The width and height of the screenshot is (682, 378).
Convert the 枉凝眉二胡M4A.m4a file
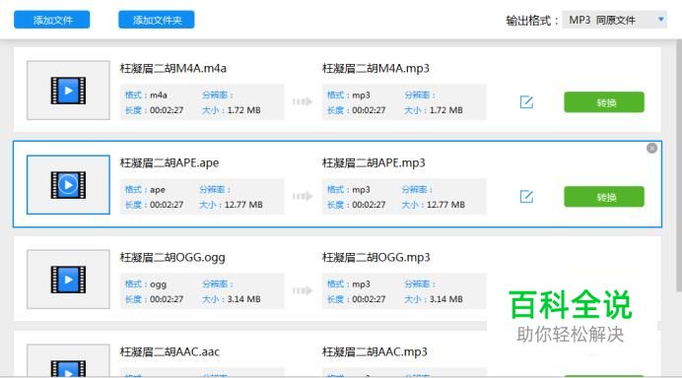(604, 102)
